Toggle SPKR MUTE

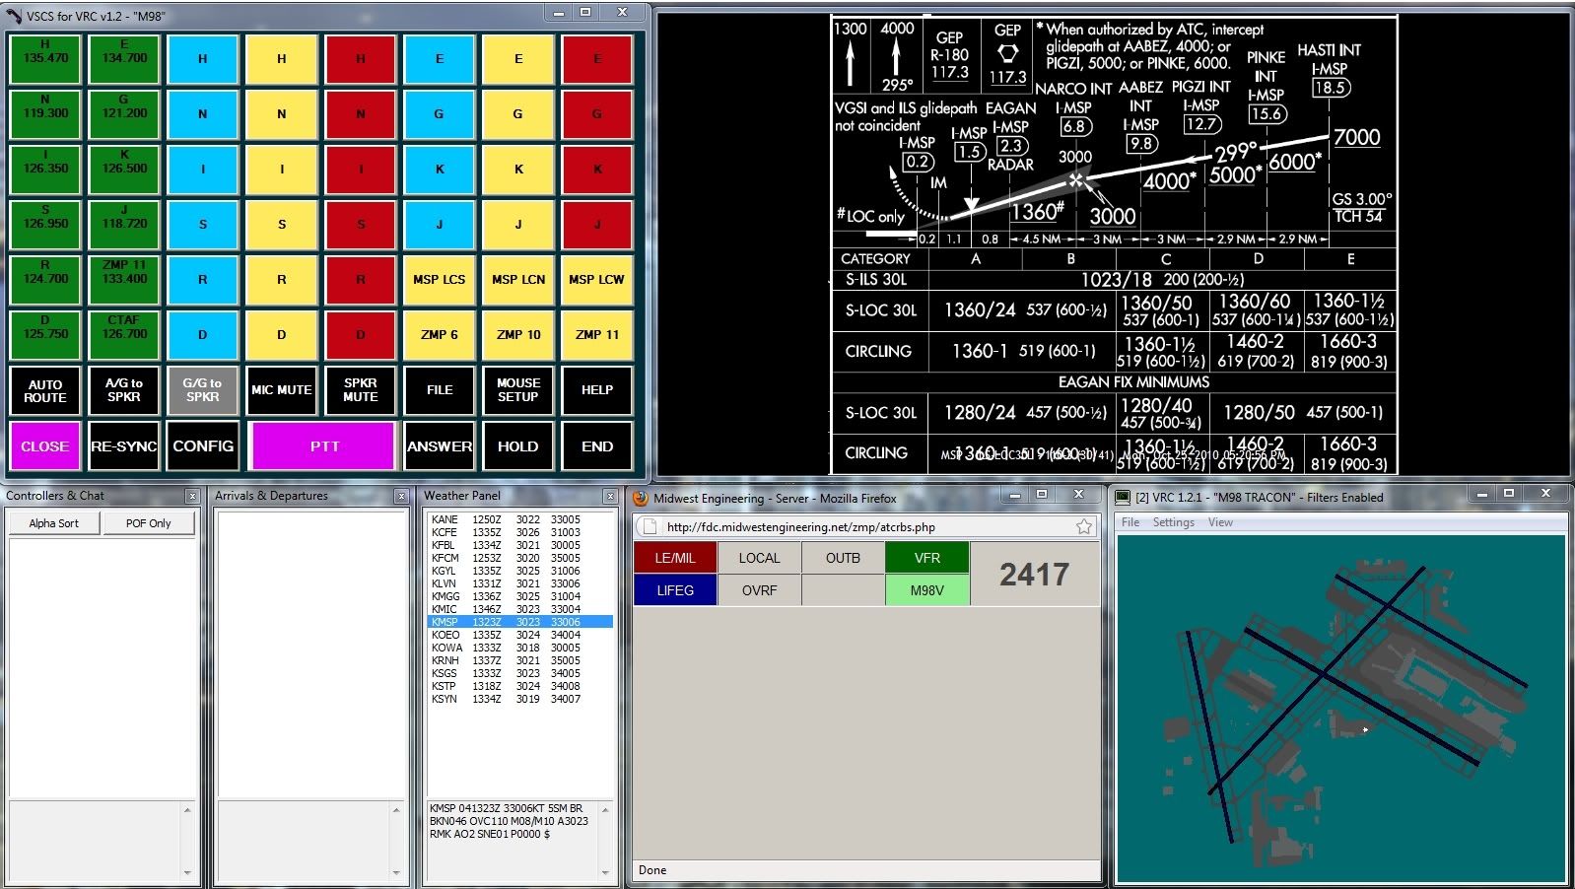pos(361,390)
